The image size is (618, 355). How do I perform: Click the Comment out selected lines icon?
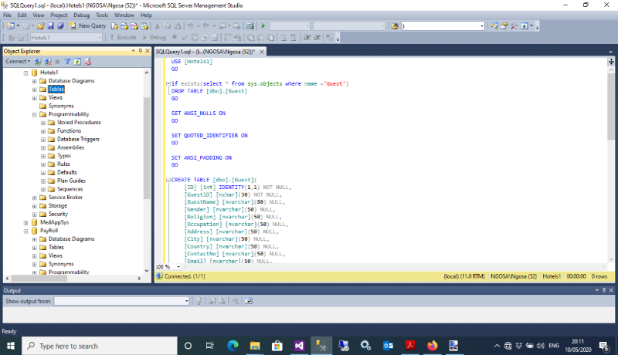pyautogui.click(x=284, y=37)
